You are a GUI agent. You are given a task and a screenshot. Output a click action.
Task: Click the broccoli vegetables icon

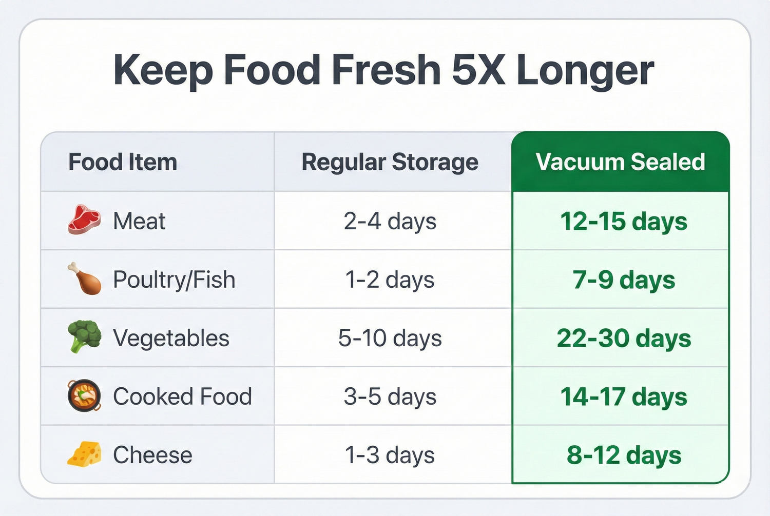click(x=84, y=336)
